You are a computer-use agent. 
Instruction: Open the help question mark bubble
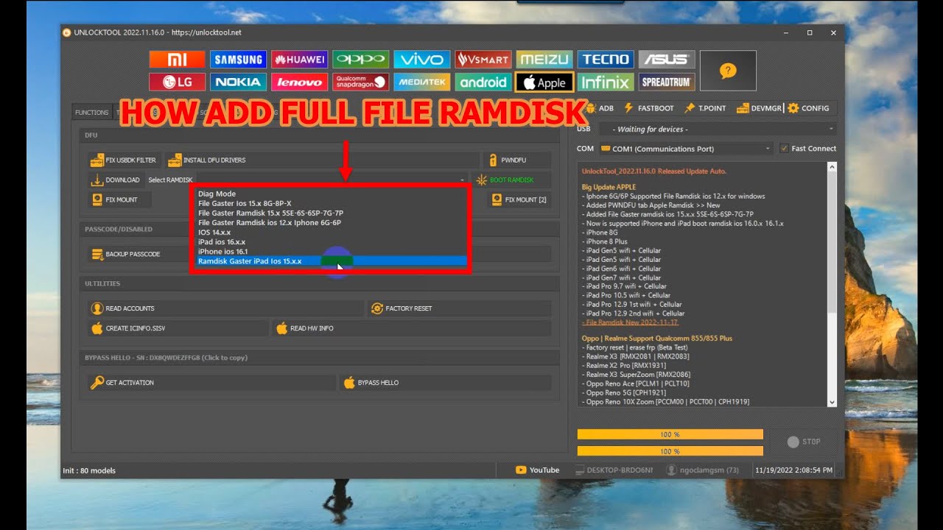(x=728, y=71)
